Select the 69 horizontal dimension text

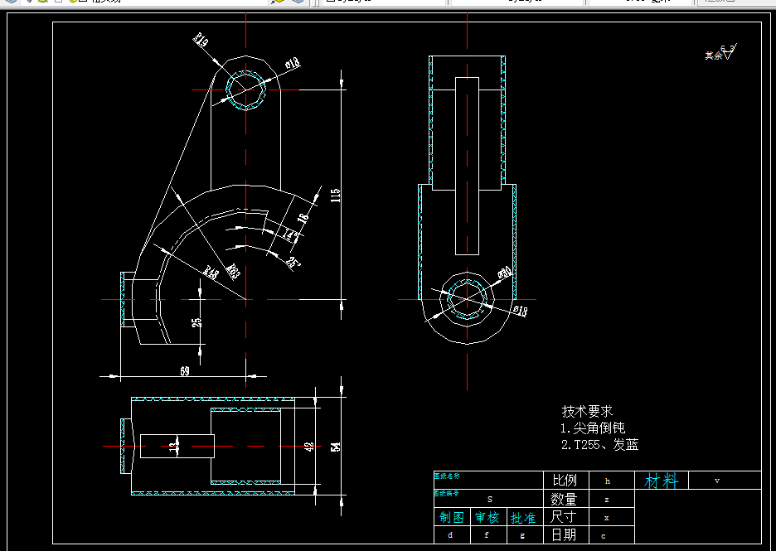point(185,371)
